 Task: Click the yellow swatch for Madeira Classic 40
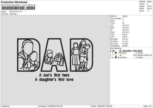point(116,55)
